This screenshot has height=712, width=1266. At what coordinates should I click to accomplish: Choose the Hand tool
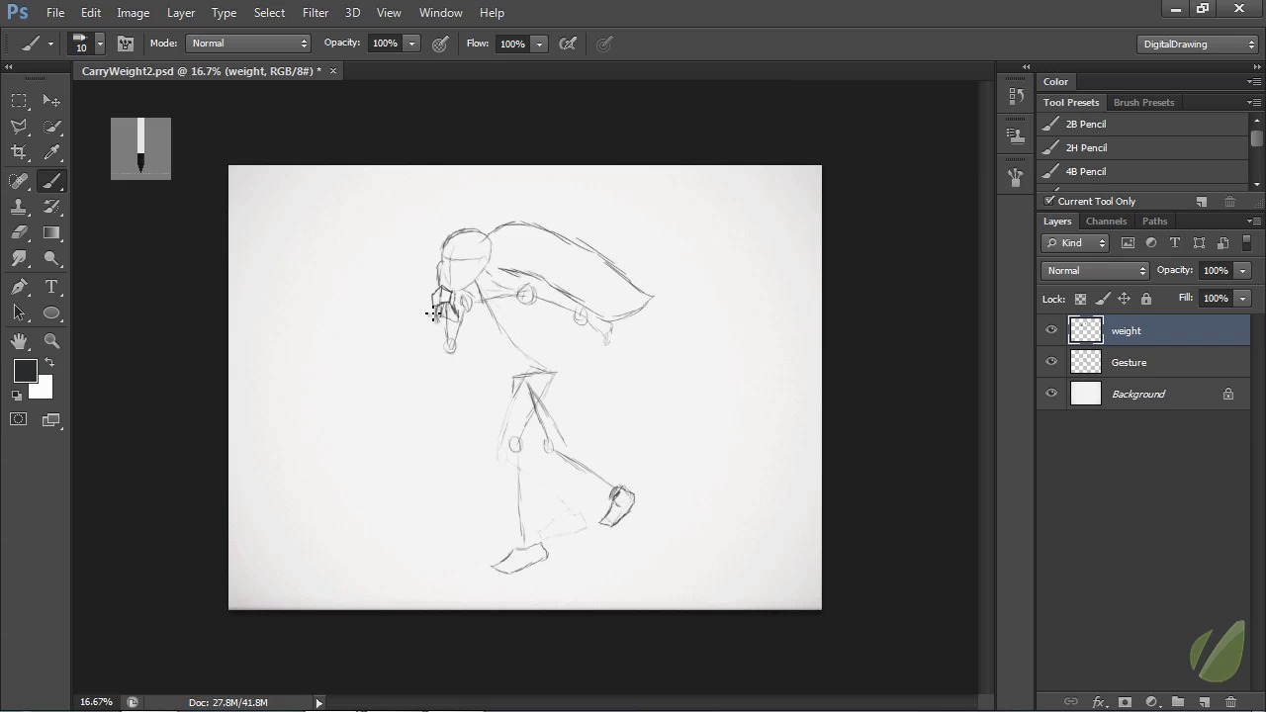click(19, 341)
